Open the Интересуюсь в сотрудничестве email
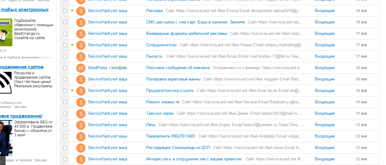The width and height of the screenshot is (386, 165). pos(194,159)
